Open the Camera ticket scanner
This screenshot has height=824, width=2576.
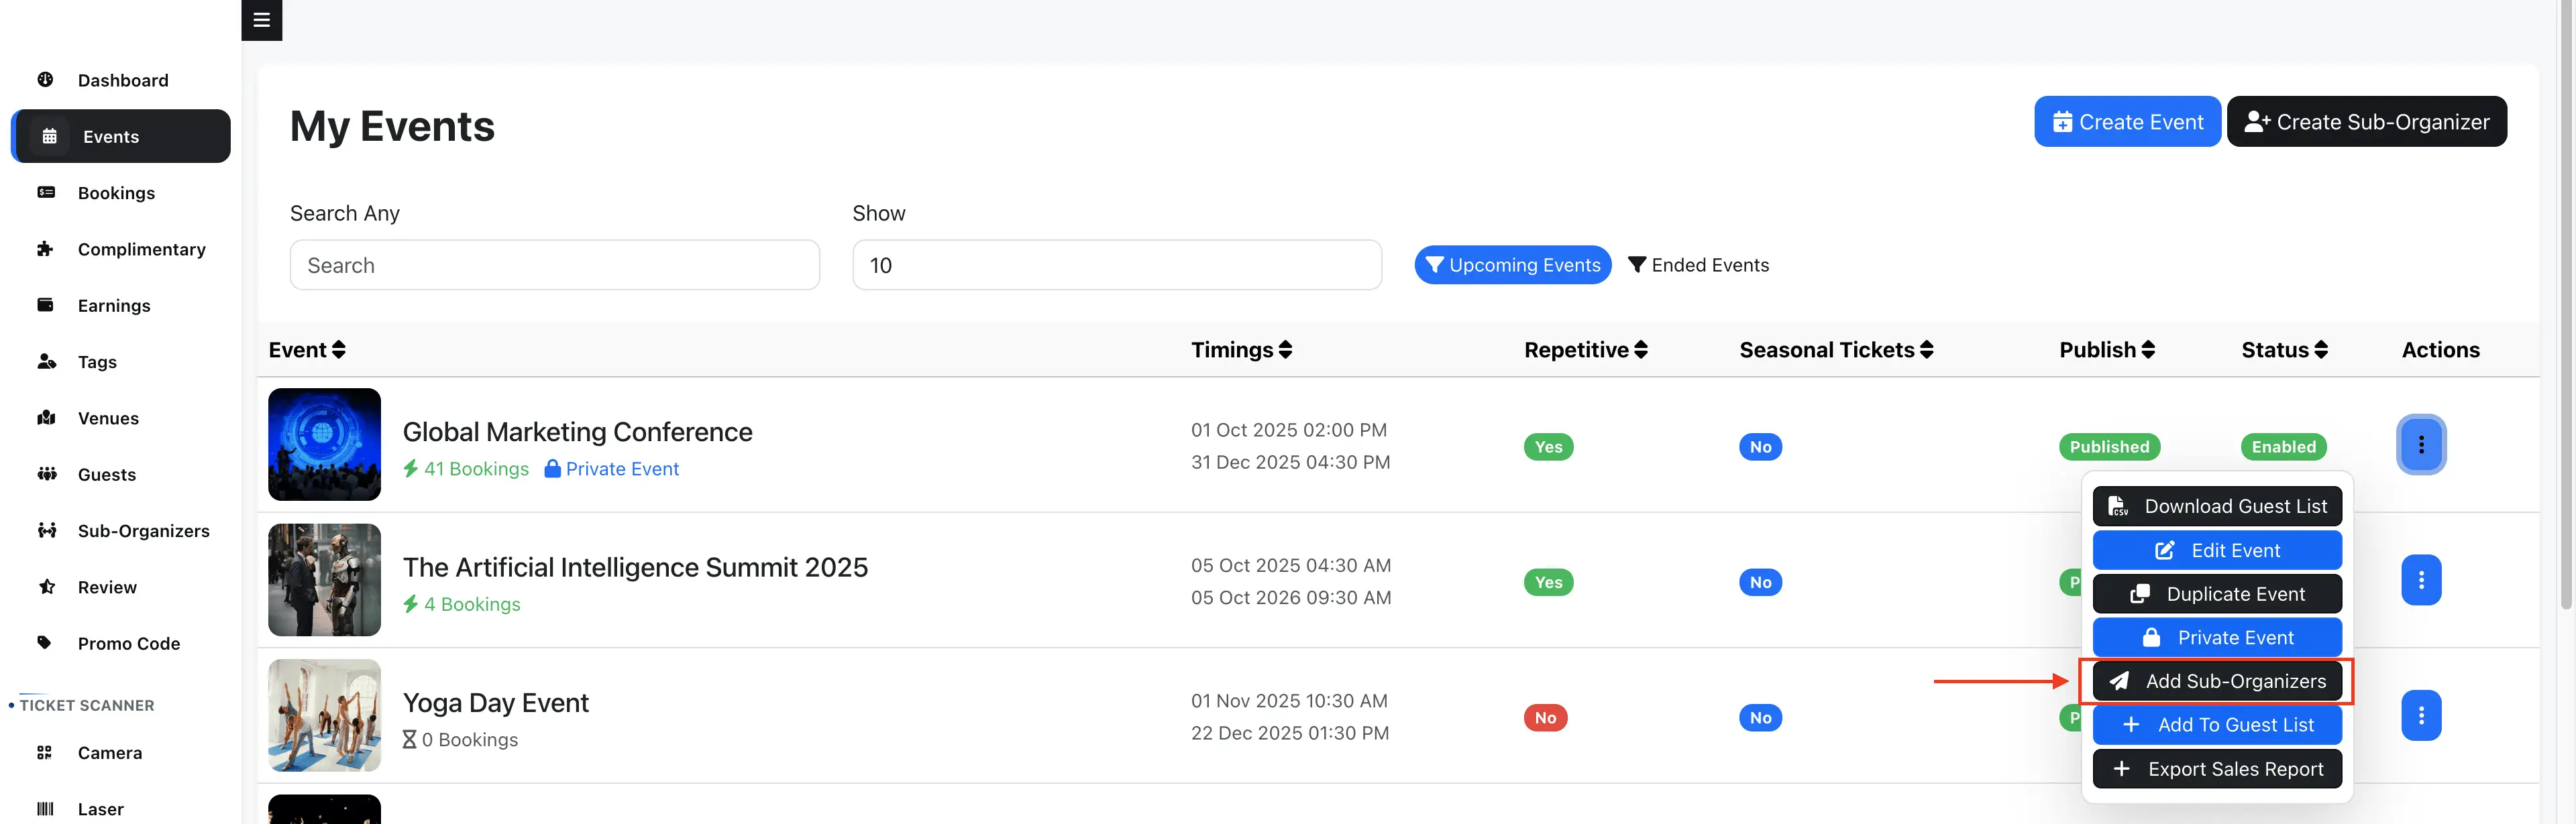click(x=109, y=753)
